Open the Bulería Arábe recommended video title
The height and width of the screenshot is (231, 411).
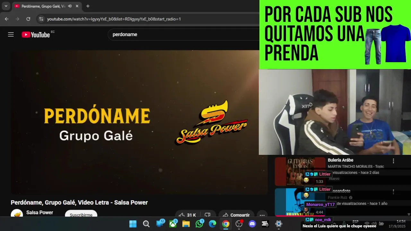(x=340, y=160)
